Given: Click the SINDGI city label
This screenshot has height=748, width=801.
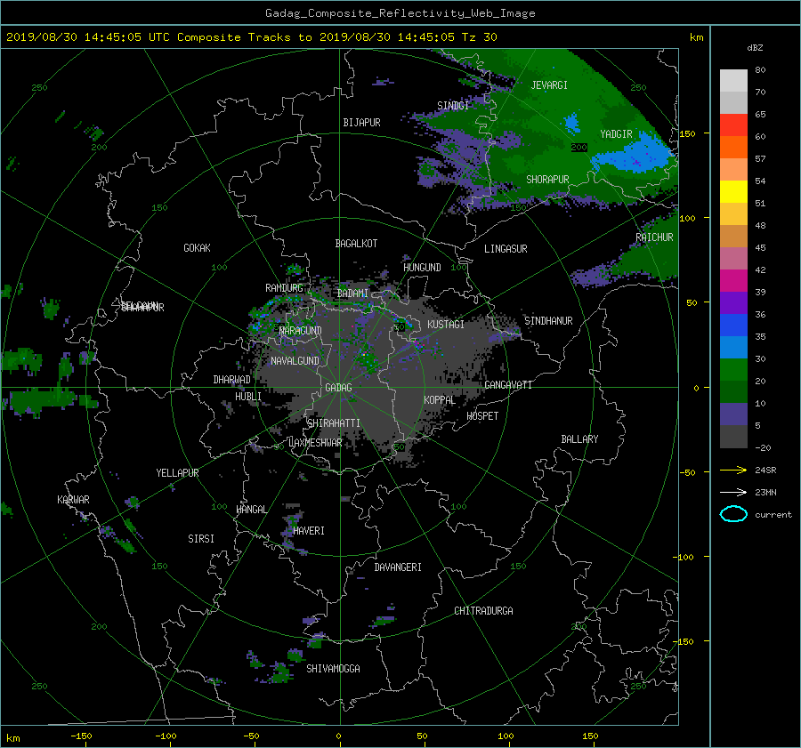Looking at the screenshot, I should pos(453,106).
